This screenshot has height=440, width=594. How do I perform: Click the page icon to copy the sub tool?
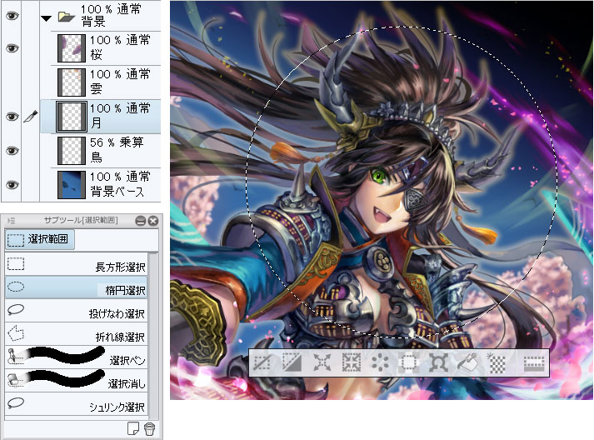coord(133,428)
